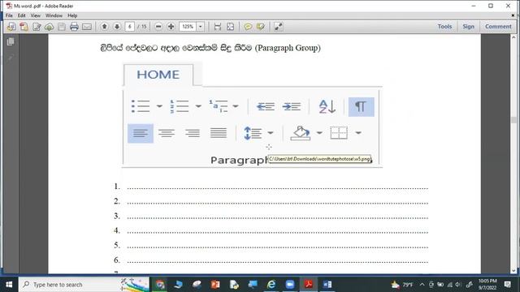This screenshot has width=520, height=292.
Task: Click the center align icon in picture
Action: point(166,133)
